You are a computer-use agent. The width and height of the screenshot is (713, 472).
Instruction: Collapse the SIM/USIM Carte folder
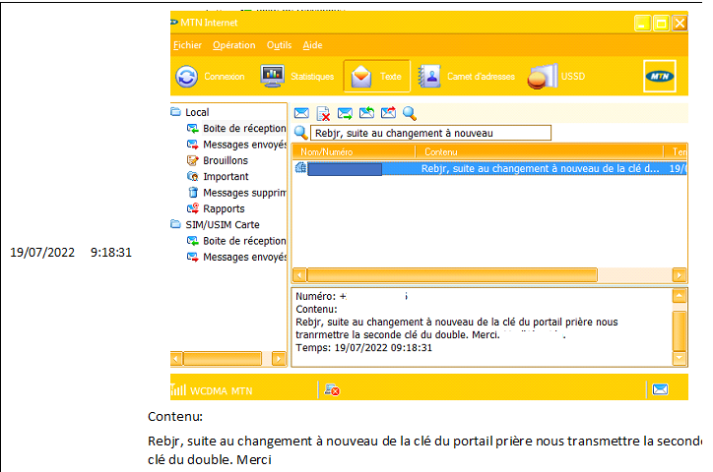tap(176, 224)
